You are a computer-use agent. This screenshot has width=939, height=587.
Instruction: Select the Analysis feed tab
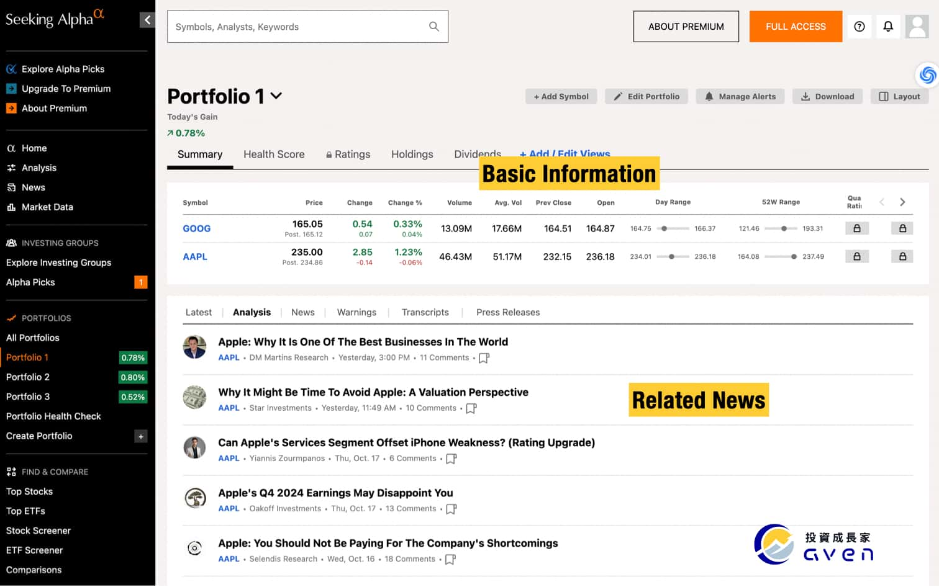click(x=252, y=312)
